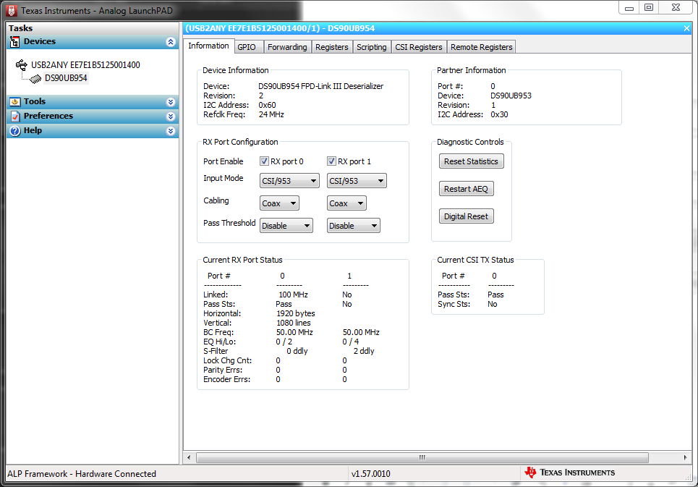
Task: Open RX port 0 Pass Threshold dropdown
Action: point(286,226)
